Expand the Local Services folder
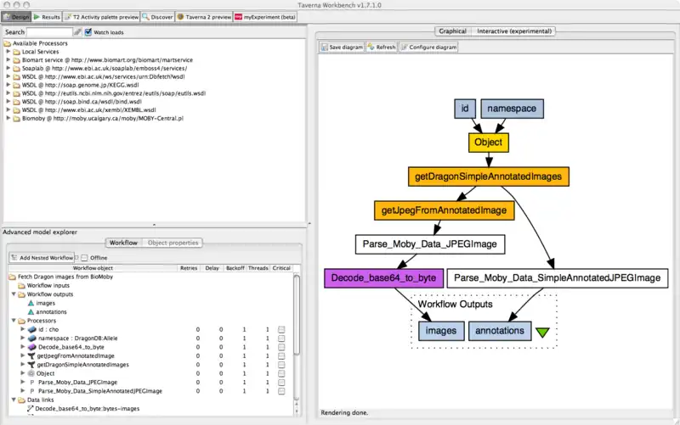This screenshot has width=680, height=425. tap(8, 52)
